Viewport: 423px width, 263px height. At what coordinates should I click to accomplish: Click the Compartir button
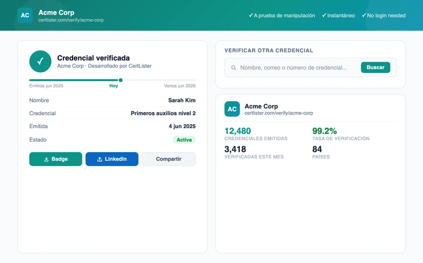coord(169,159)
